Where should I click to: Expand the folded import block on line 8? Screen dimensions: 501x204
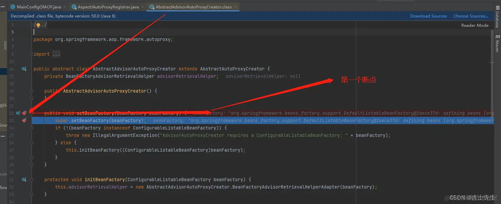[32, 54]
